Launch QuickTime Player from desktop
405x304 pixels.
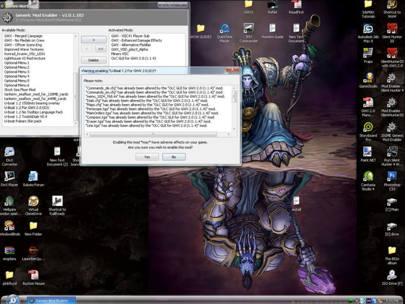tap(225, 33)
